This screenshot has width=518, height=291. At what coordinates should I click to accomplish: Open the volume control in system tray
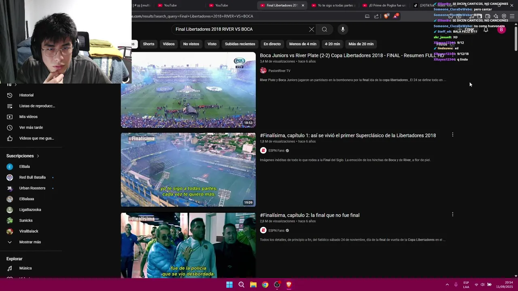click(x=483, y=285)
